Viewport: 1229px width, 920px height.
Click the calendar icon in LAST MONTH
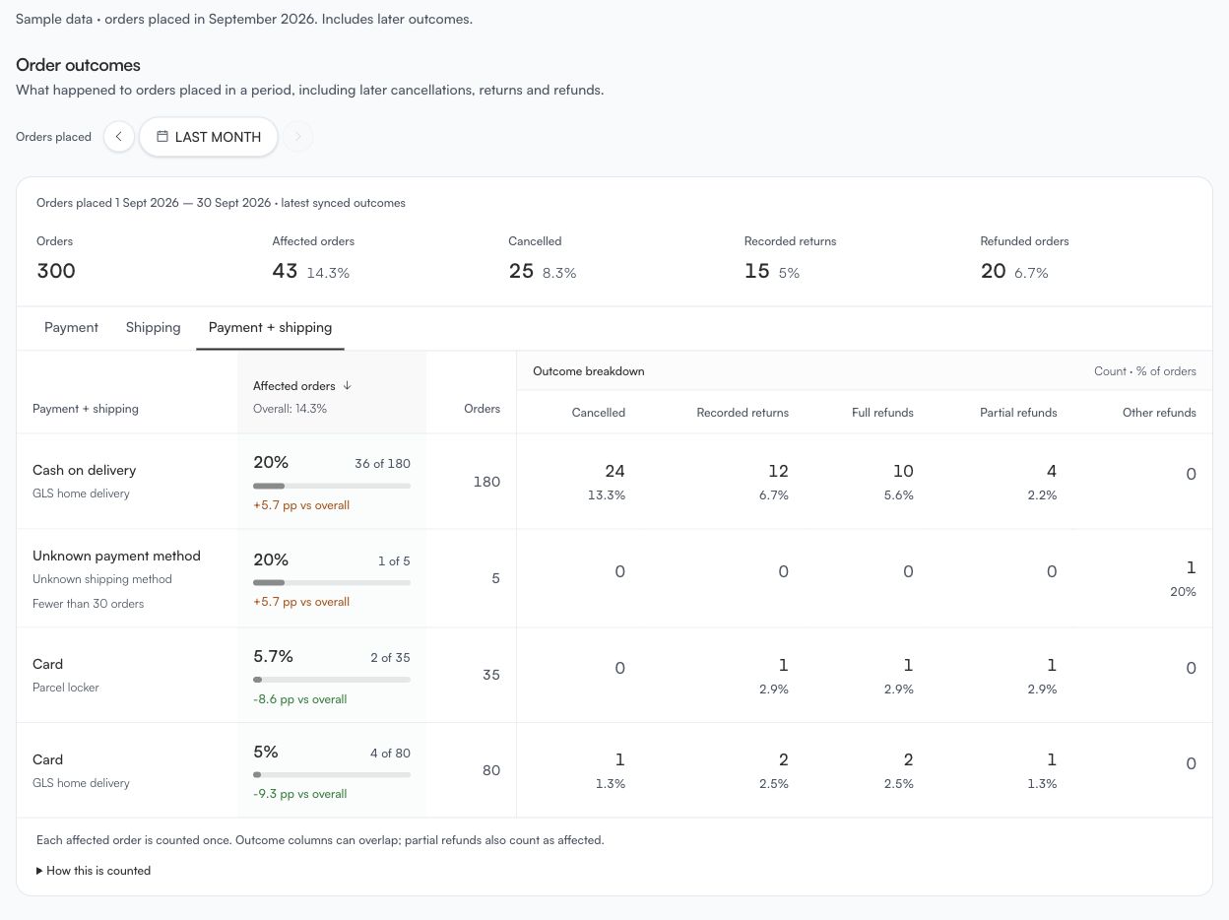pyautogui.click(x=162, y=136)
